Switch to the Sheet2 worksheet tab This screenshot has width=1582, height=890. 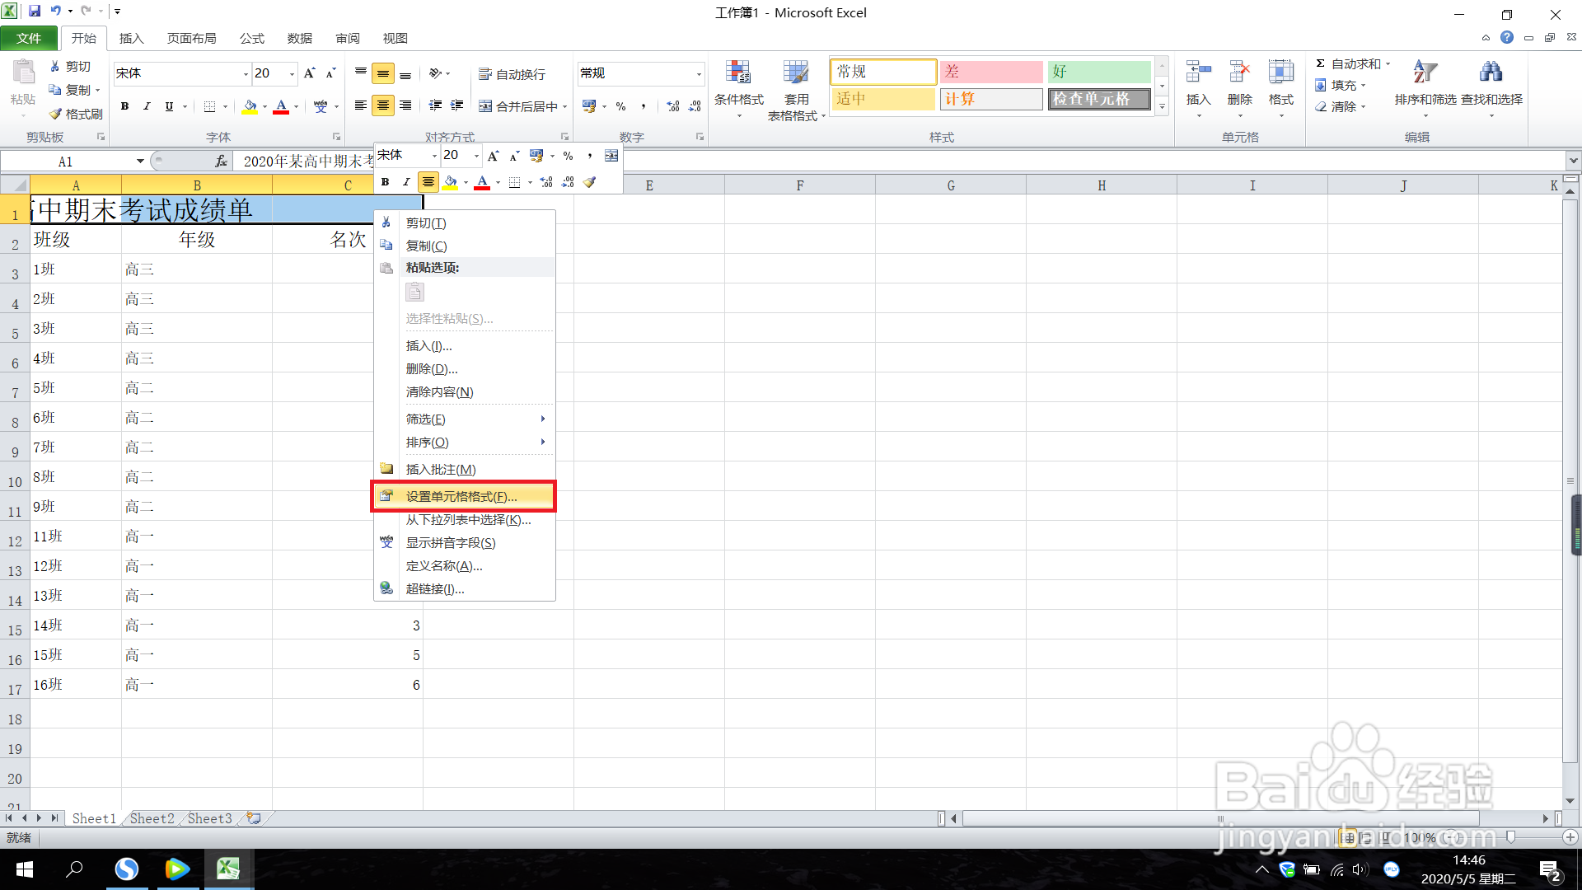(x=152, y=818)
